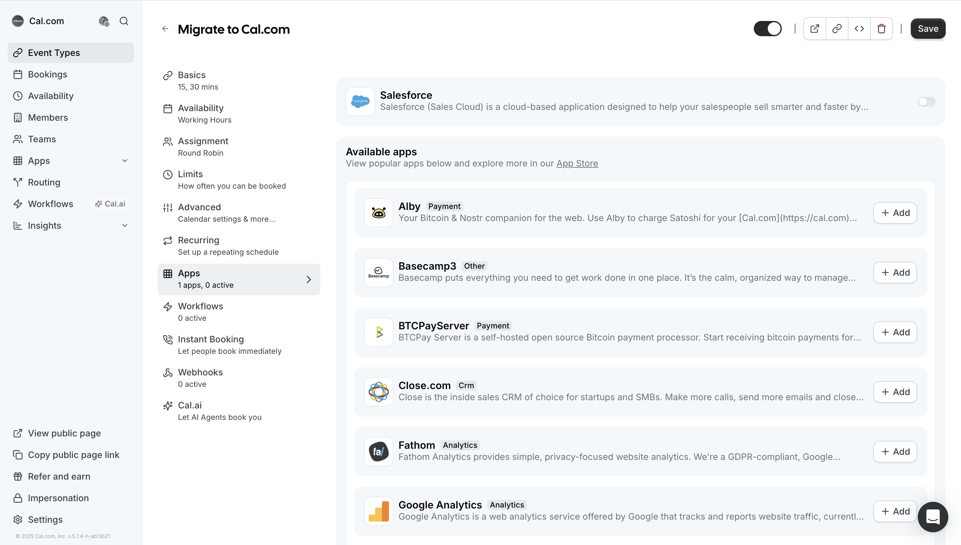Open Routing in the sidebar

tap(71, 182)
